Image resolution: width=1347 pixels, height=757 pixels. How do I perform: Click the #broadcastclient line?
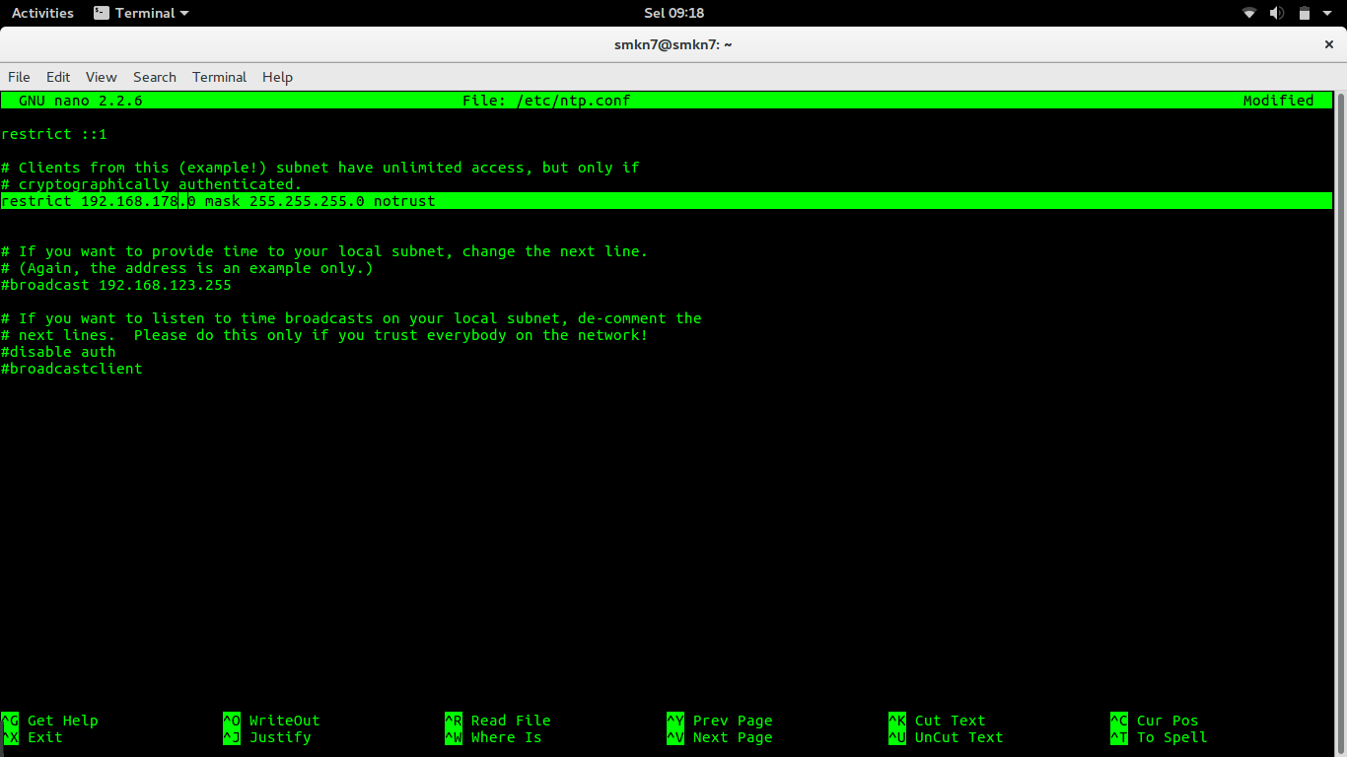71,369
